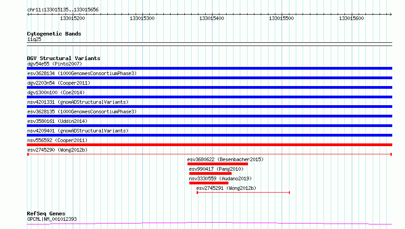This screenshot has width=405, height=229.
Task: Click the blue bar under dgv2203n54
Action: click(209, 87)
